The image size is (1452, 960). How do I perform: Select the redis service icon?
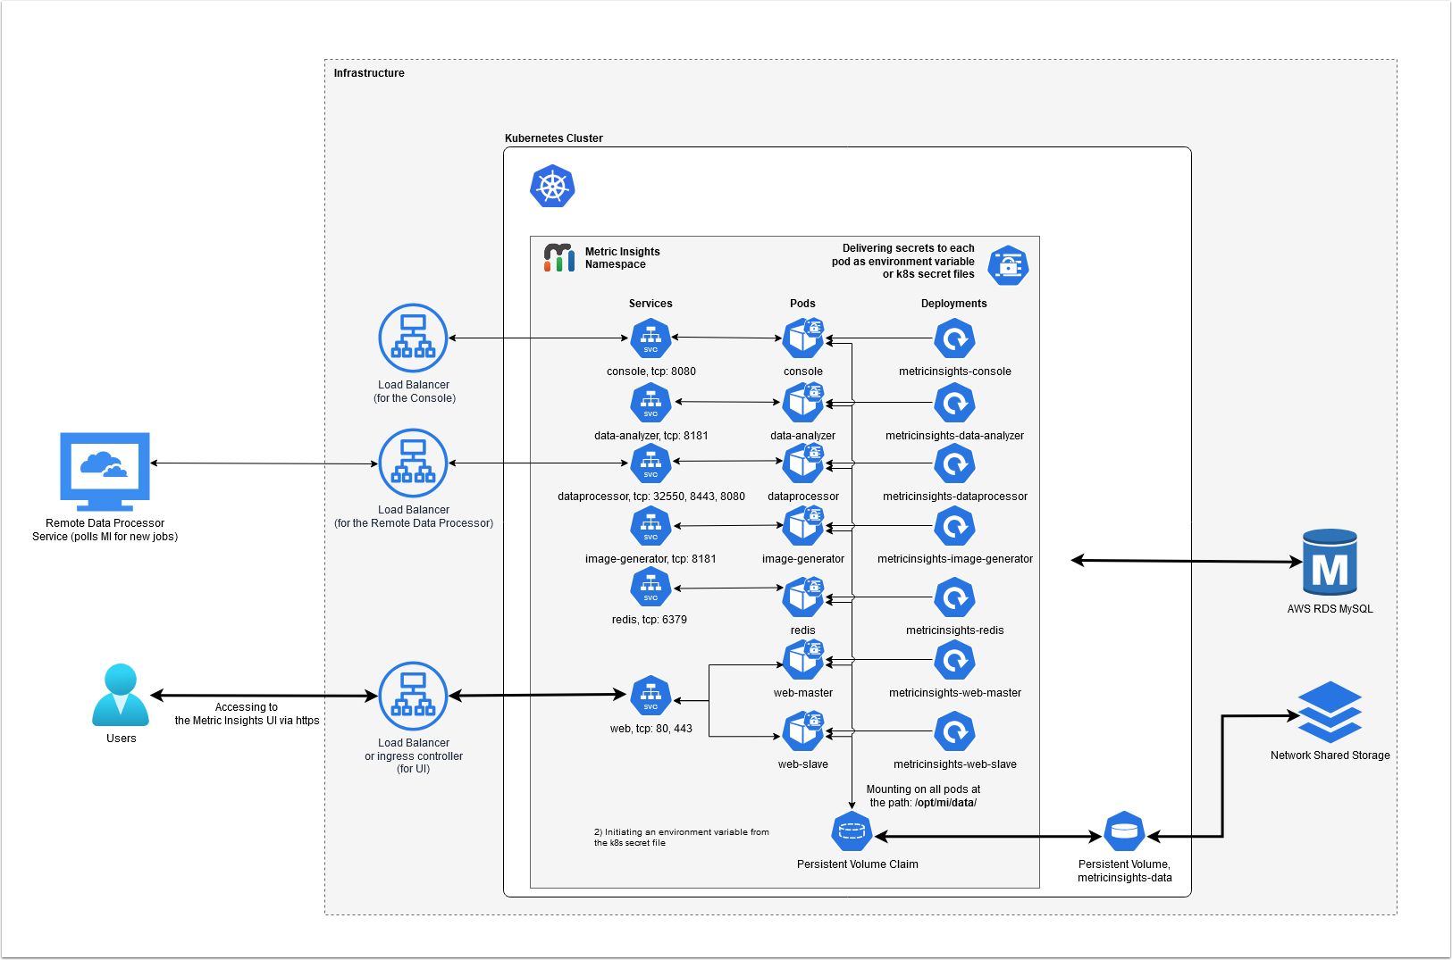[650, 587]
